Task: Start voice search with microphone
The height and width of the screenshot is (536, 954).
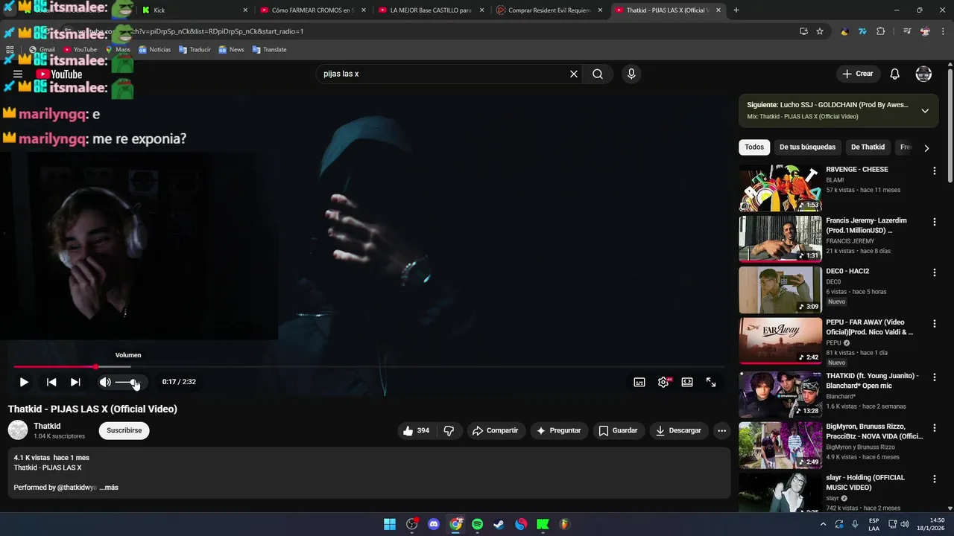Action: click(x=631, y=74)
